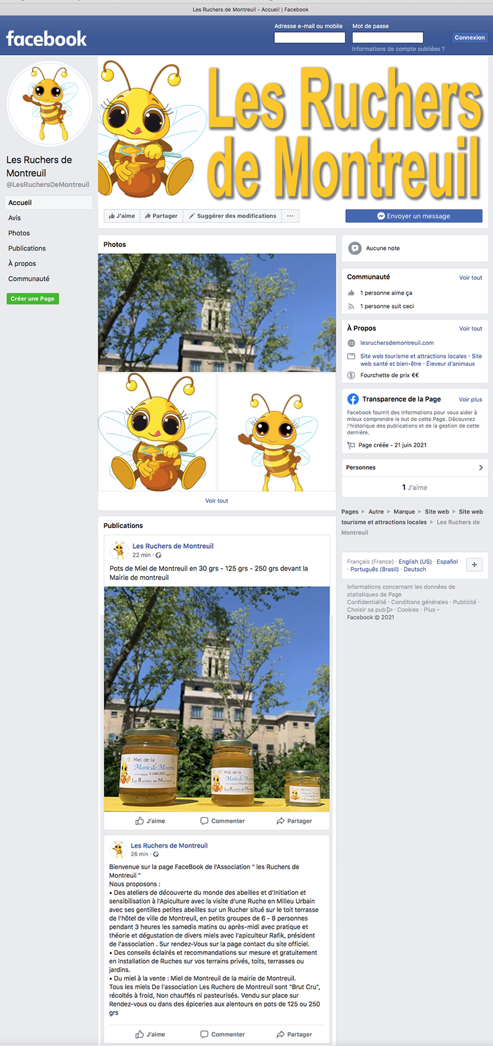Click the Connexion login button
Image resolution: width=493 pixels, height=1046 pixels.
pyautogui.click(x=470, y=38)
